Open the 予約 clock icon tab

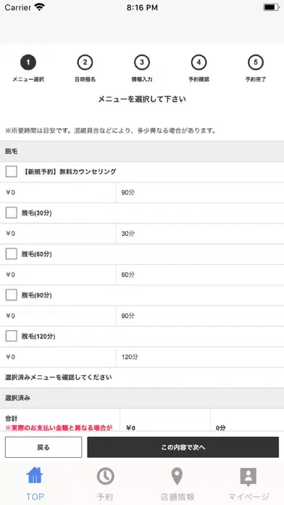coord(106,476)
